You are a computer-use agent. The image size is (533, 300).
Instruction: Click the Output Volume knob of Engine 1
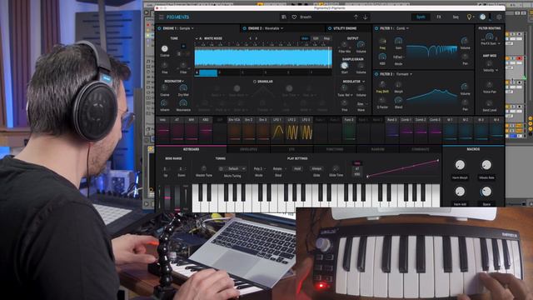(361, 44)
